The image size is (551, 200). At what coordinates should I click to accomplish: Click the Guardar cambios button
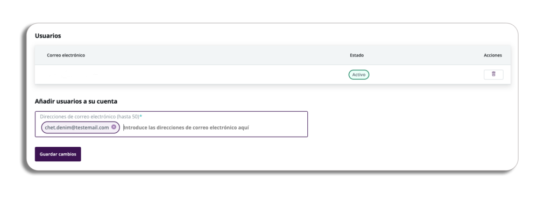(58, 154)
